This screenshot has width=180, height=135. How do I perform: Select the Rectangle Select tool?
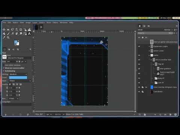point(8,30)
